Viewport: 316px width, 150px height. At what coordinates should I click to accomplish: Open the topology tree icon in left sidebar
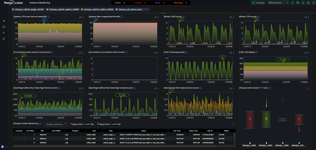4,21
